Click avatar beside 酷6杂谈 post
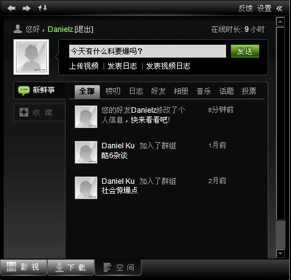Screen dimensions: 291x280 [86, 152]
